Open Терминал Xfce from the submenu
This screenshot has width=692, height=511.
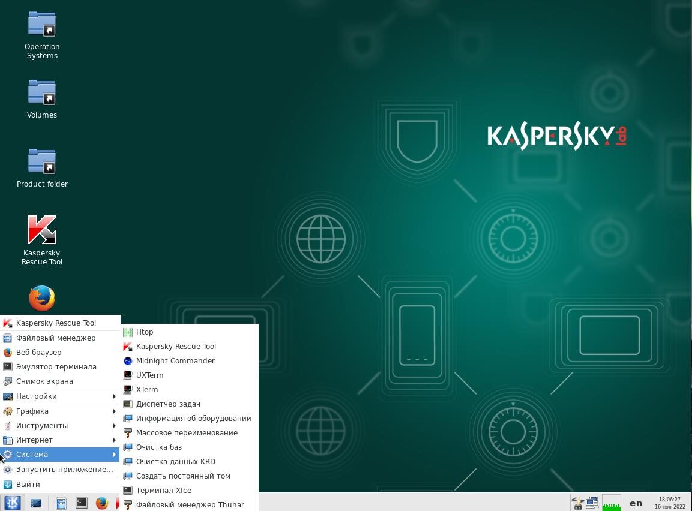coord(189,491)
